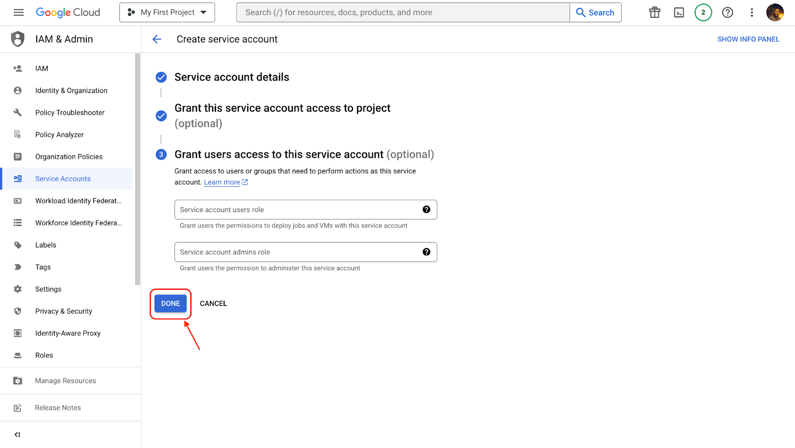Open Policy Troubleshooter from sidebar

(70, 113)
